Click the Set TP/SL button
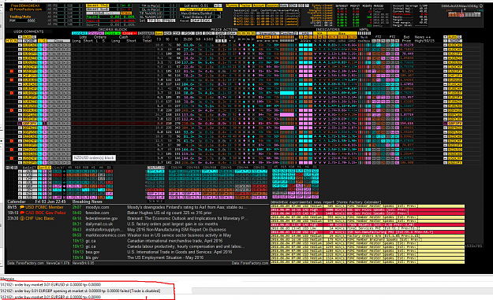Viewport: 493px width, 300px height. 169,20
